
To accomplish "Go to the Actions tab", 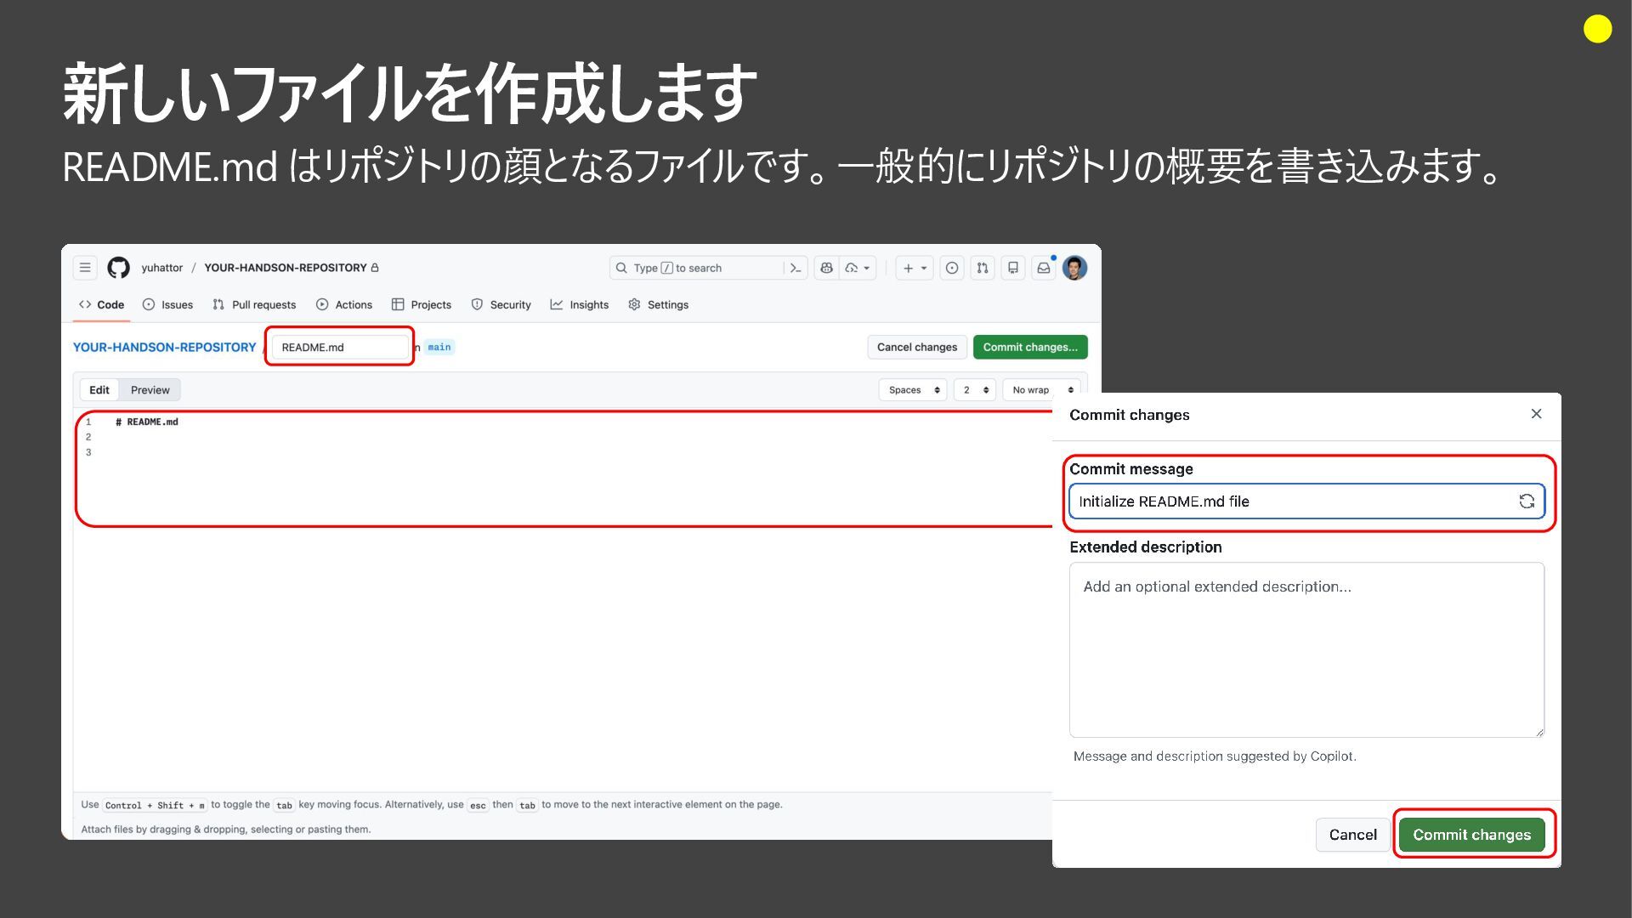I will [344, 304].
